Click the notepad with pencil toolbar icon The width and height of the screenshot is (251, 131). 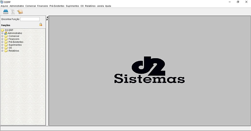click(x=20, y=12)
